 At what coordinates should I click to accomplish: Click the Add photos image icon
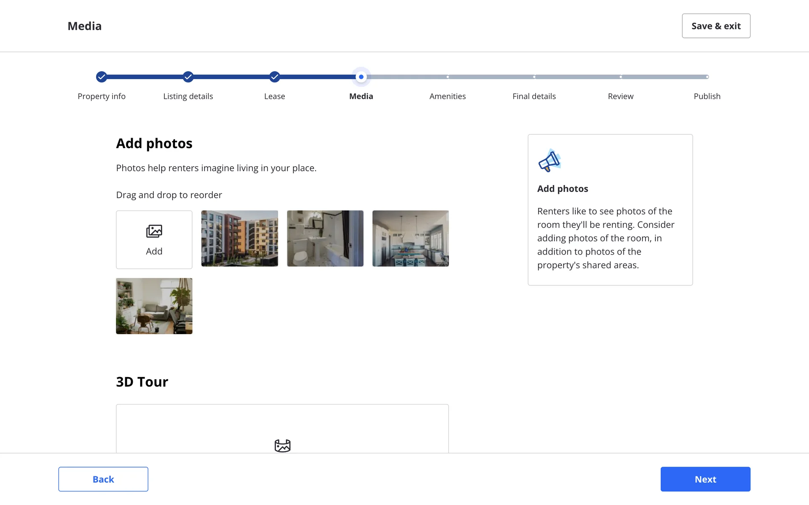pos(154,231)
